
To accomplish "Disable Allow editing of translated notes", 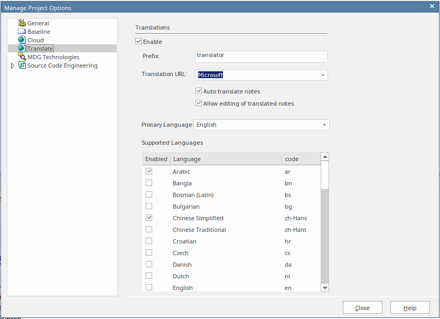I will (199, 104).
